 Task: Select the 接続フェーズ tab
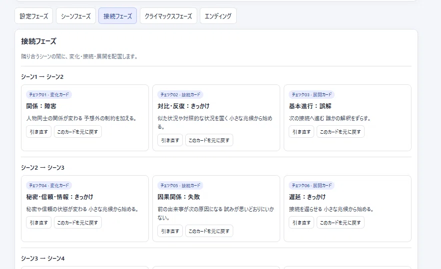pyautogui.click(x=117, y=16)
